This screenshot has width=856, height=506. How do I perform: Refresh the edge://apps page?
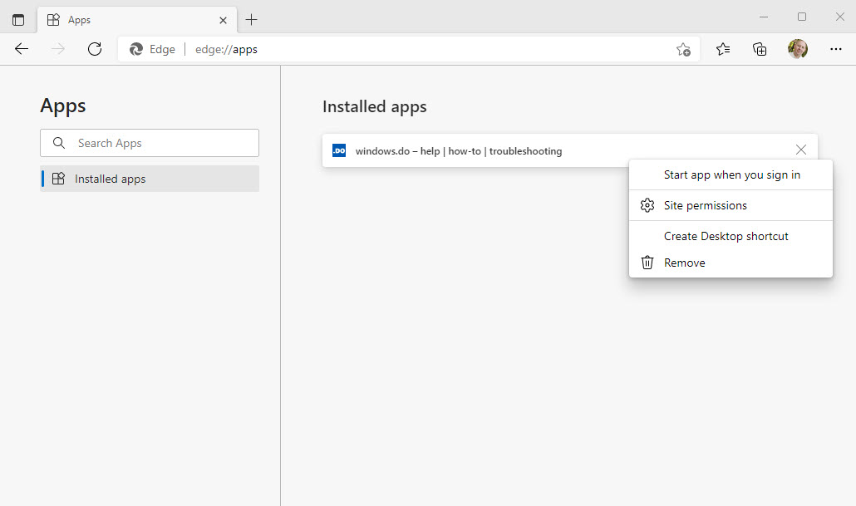point(95,49)
